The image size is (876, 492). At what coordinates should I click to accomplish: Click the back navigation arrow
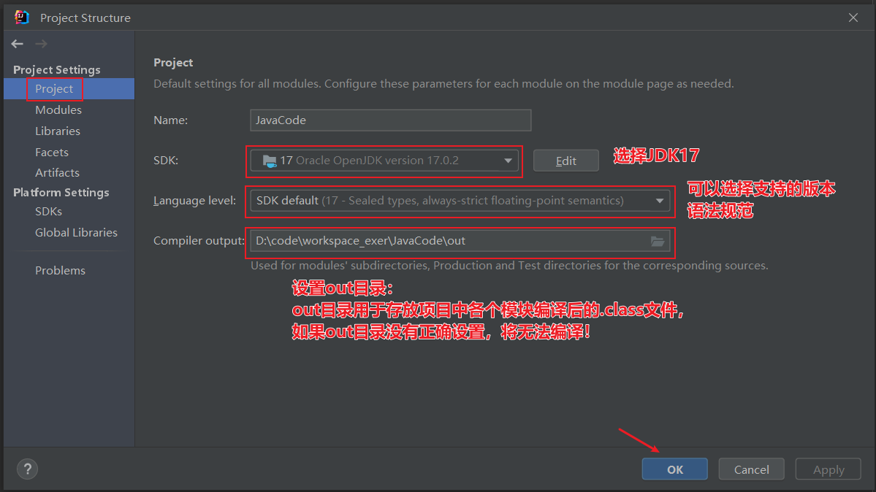point(18,44)
